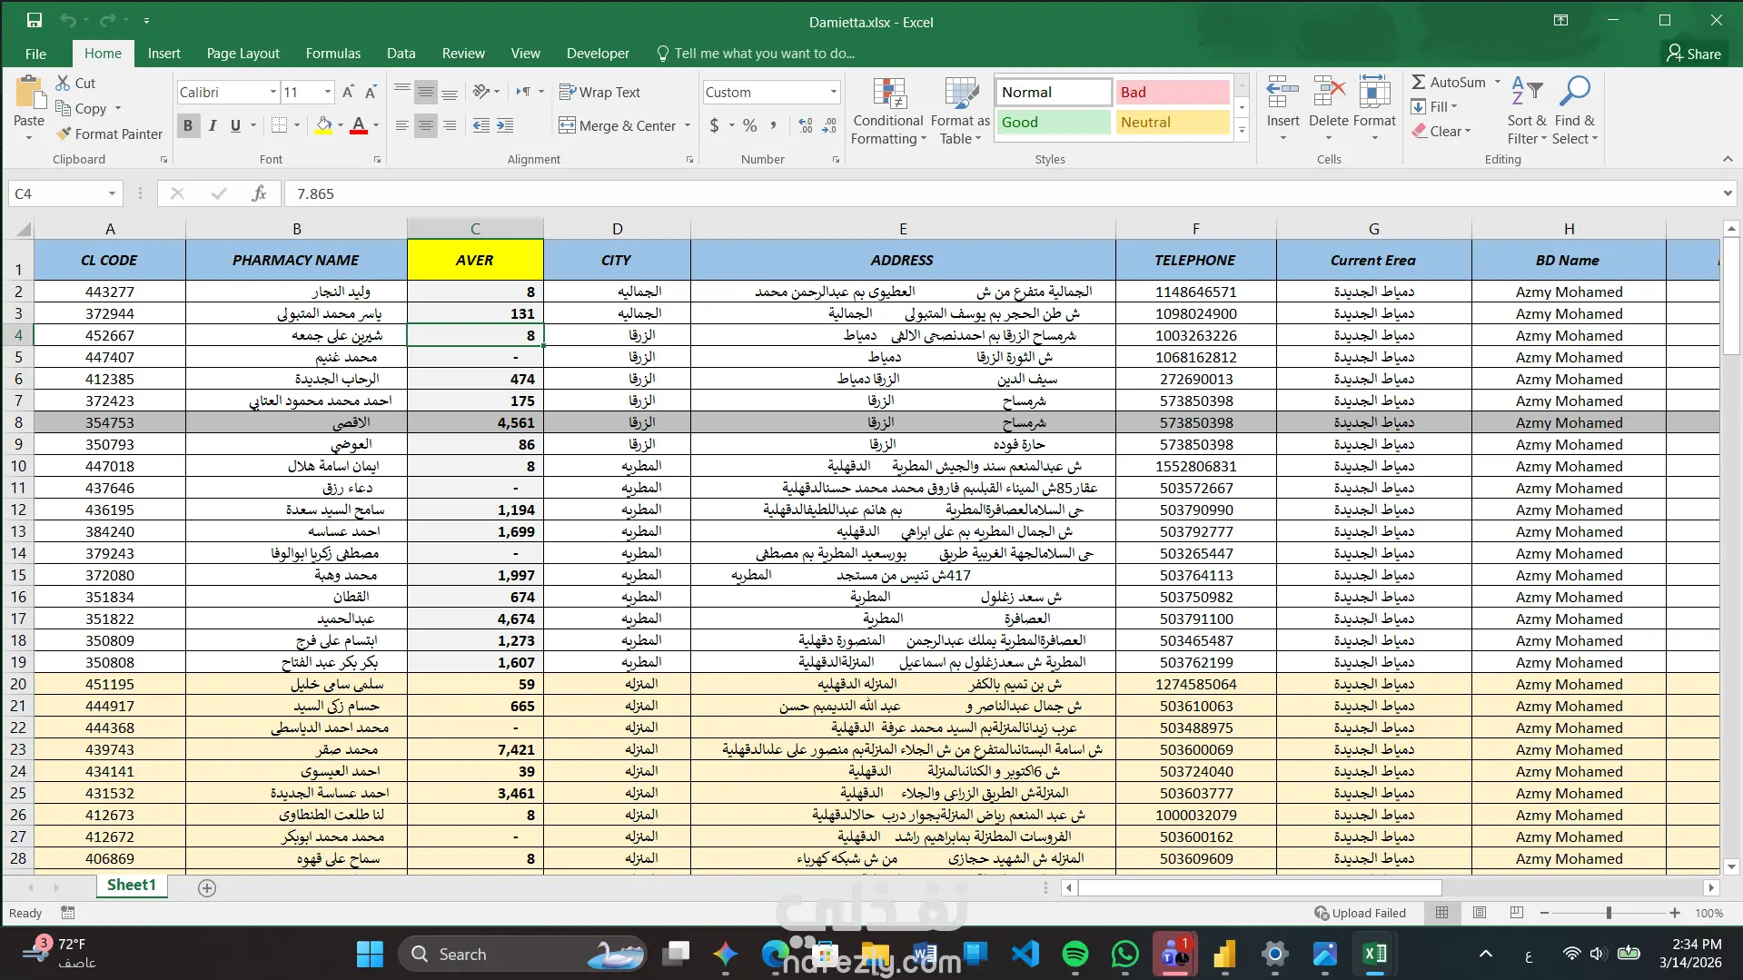Switch to Page Break Preview
1743x980 pixels.
(x=1516, y=913)
